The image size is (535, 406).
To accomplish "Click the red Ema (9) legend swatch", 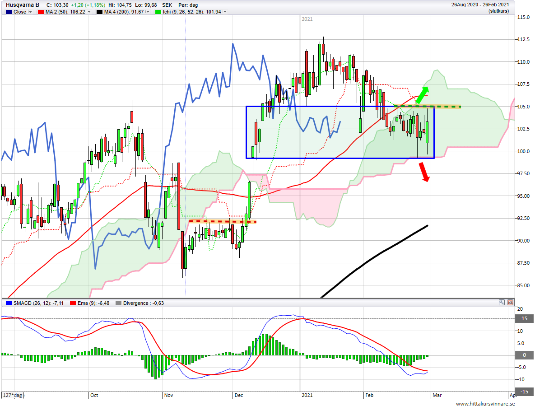I will tap(73, 303).
